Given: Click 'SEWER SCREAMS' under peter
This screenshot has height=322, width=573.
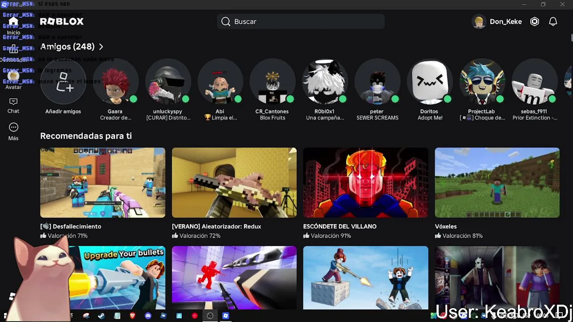Looking at the screenshot, I should tap(377, 118).
